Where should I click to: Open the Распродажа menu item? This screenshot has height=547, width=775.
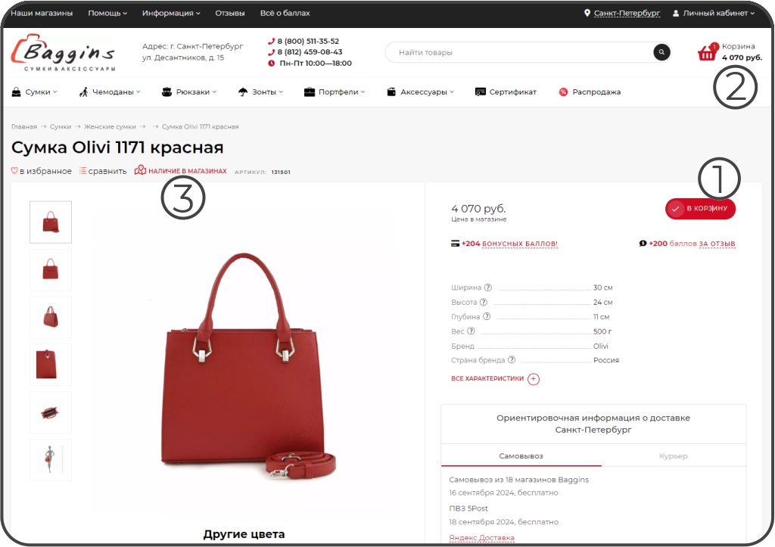[x=590, y=92]
